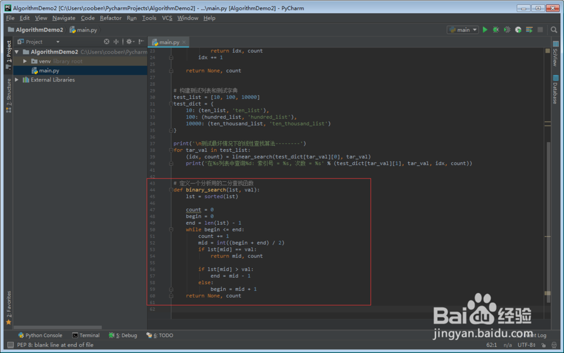This screenshot has width=564, height=353.
Task: Open the Python Console tool window
Action: 40,335
